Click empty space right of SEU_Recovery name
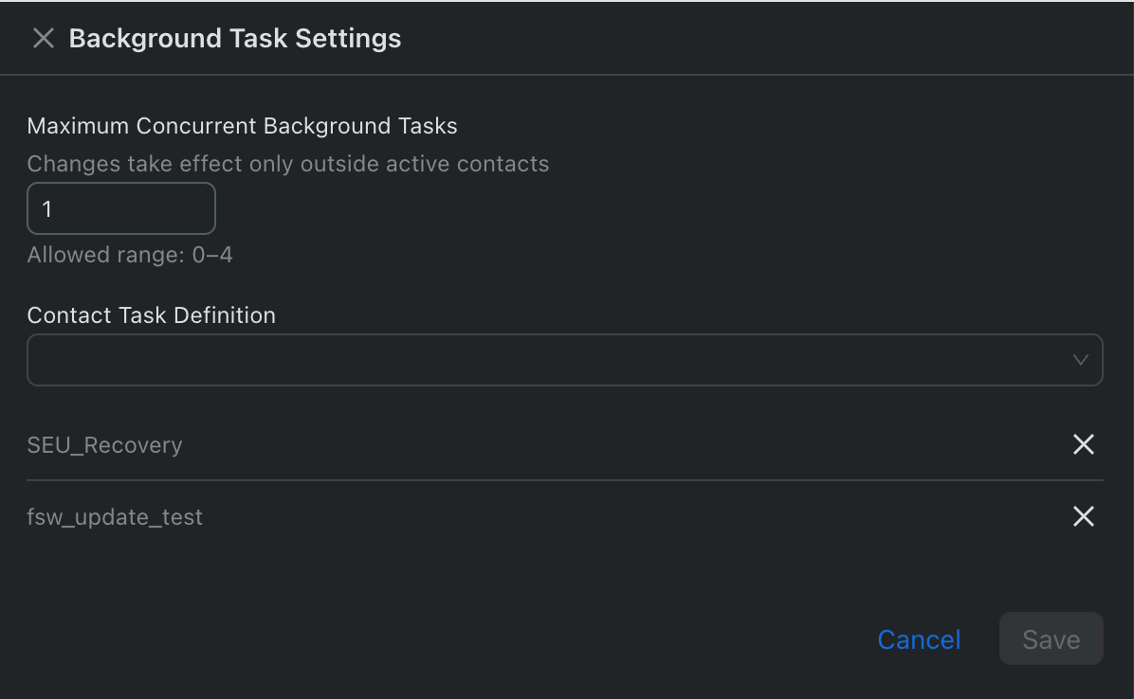 pos(616,445)
